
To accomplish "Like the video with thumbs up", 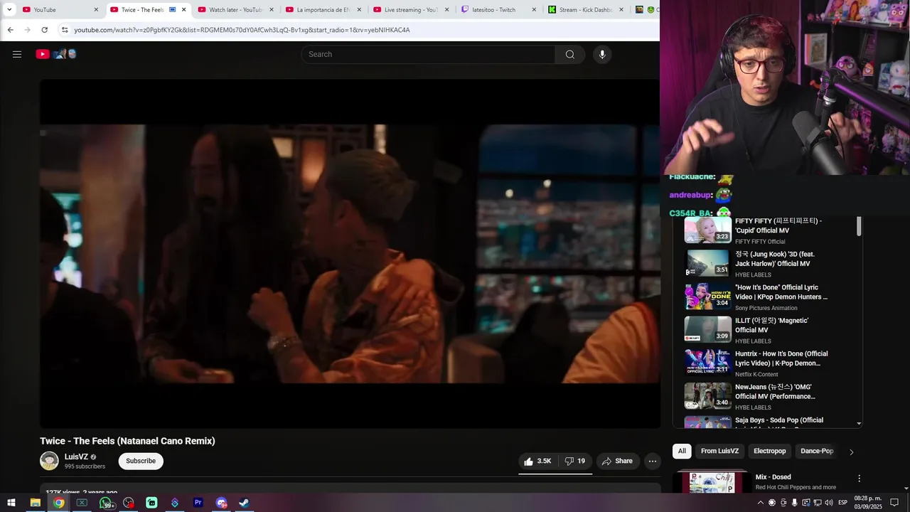I will tap(537, 461).
